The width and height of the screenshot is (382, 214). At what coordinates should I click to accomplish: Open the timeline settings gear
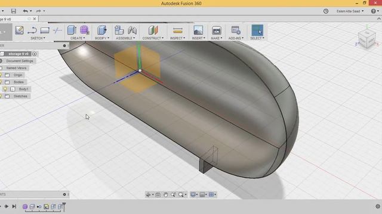coord(378,206)
